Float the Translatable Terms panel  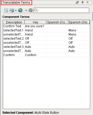click(77, 2)
